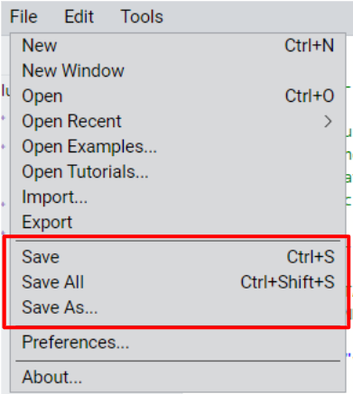Image resolution: width=353 pixels, height=394 pixels.
Task: Click the Open Recent chevron arrow
Action: [x=329, y=122]
